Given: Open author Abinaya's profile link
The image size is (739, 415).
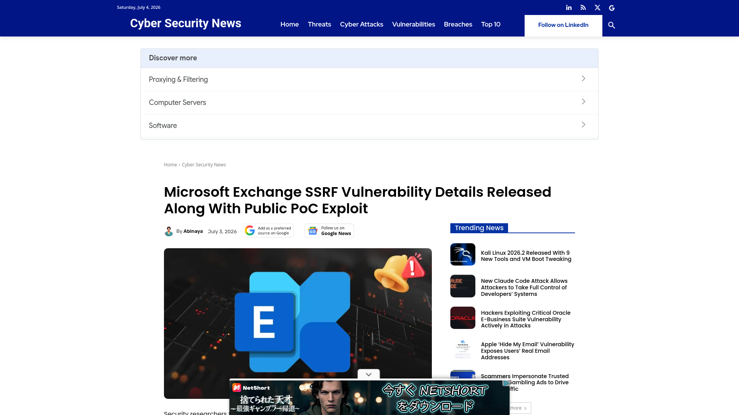Looking at the screenshot, I should (x=193, y=231).
